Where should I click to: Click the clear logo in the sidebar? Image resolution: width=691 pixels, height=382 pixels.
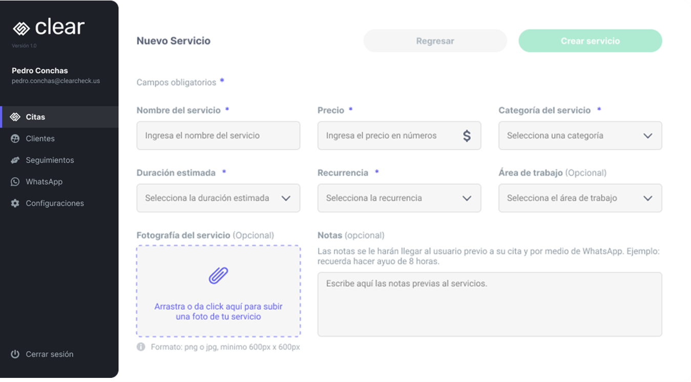(x=49, y=27)
